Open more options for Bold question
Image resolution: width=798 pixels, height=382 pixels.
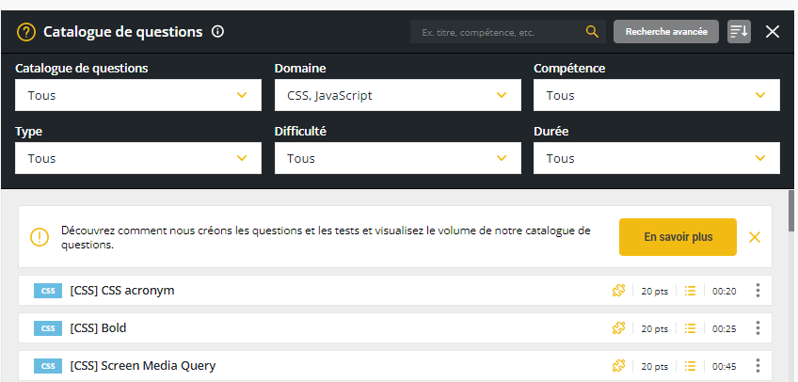[x=758, y=328]
